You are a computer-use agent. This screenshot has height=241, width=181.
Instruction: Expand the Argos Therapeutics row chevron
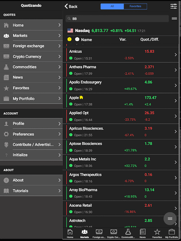tap(176, 178)
